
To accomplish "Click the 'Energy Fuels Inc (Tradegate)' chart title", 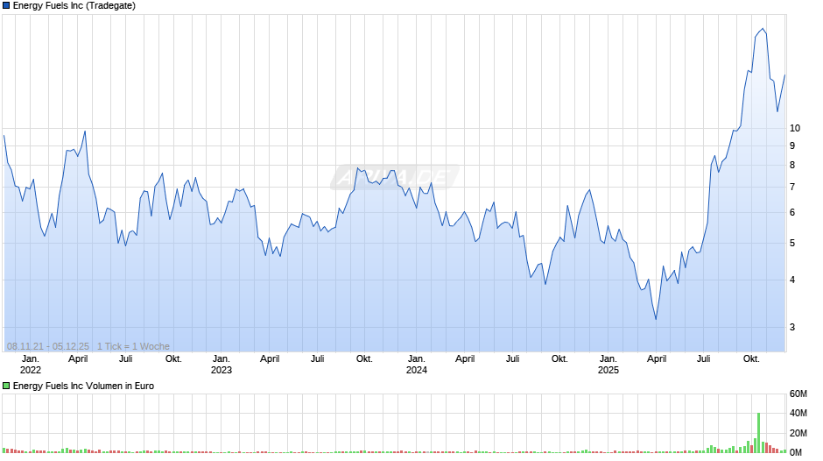I will 74,6.
